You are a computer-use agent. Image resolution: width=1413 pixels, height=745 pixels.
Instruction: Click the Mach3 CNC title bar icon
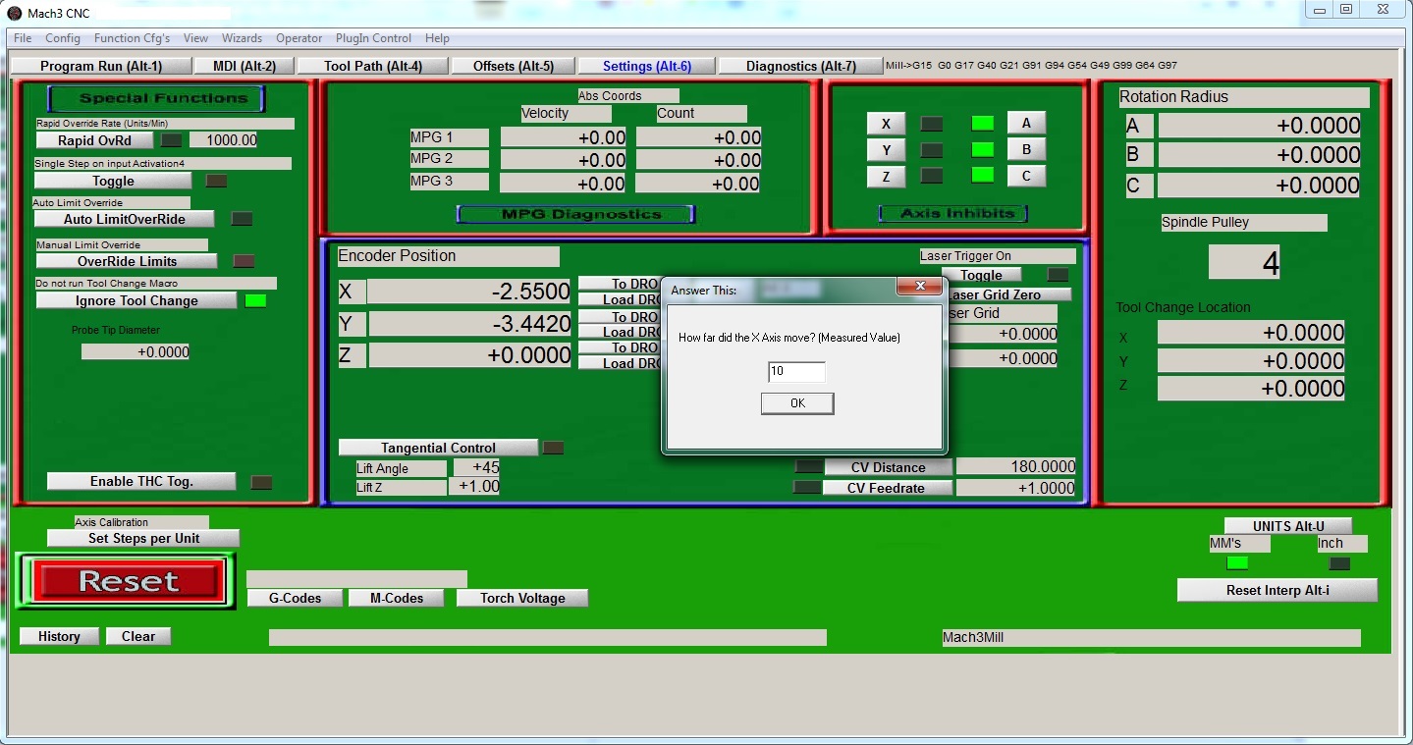(15, 13)
